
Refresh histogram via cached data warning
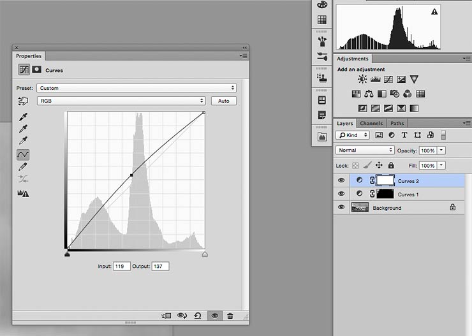(x=434, y=11)
